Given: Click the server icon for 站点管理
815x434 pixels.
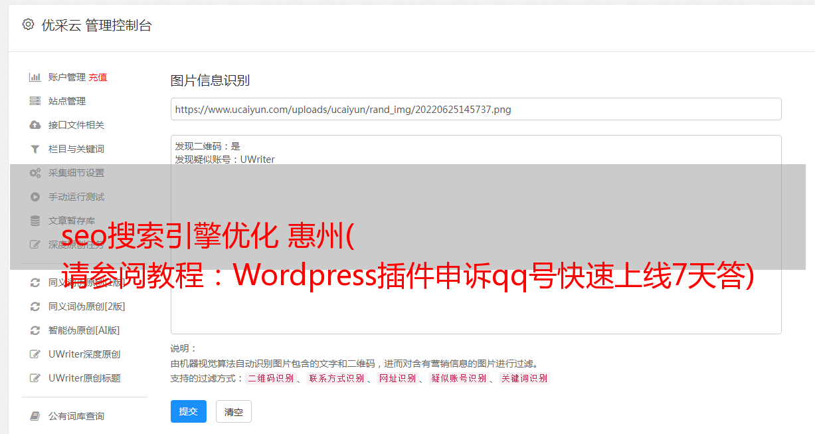Looking at the screenshot, I should 35,101.
